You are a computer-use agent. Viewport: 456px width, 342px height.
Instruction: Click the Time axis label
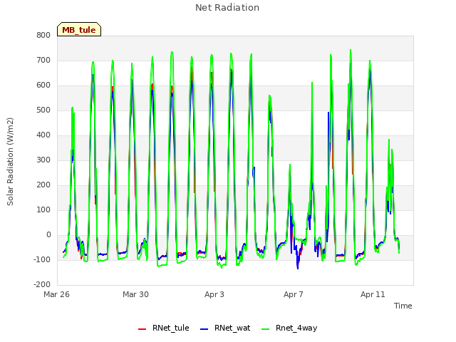pos(403,306)
